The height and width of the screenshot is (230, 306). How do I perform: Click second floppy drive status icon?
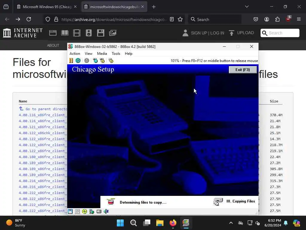coord(77,211)
